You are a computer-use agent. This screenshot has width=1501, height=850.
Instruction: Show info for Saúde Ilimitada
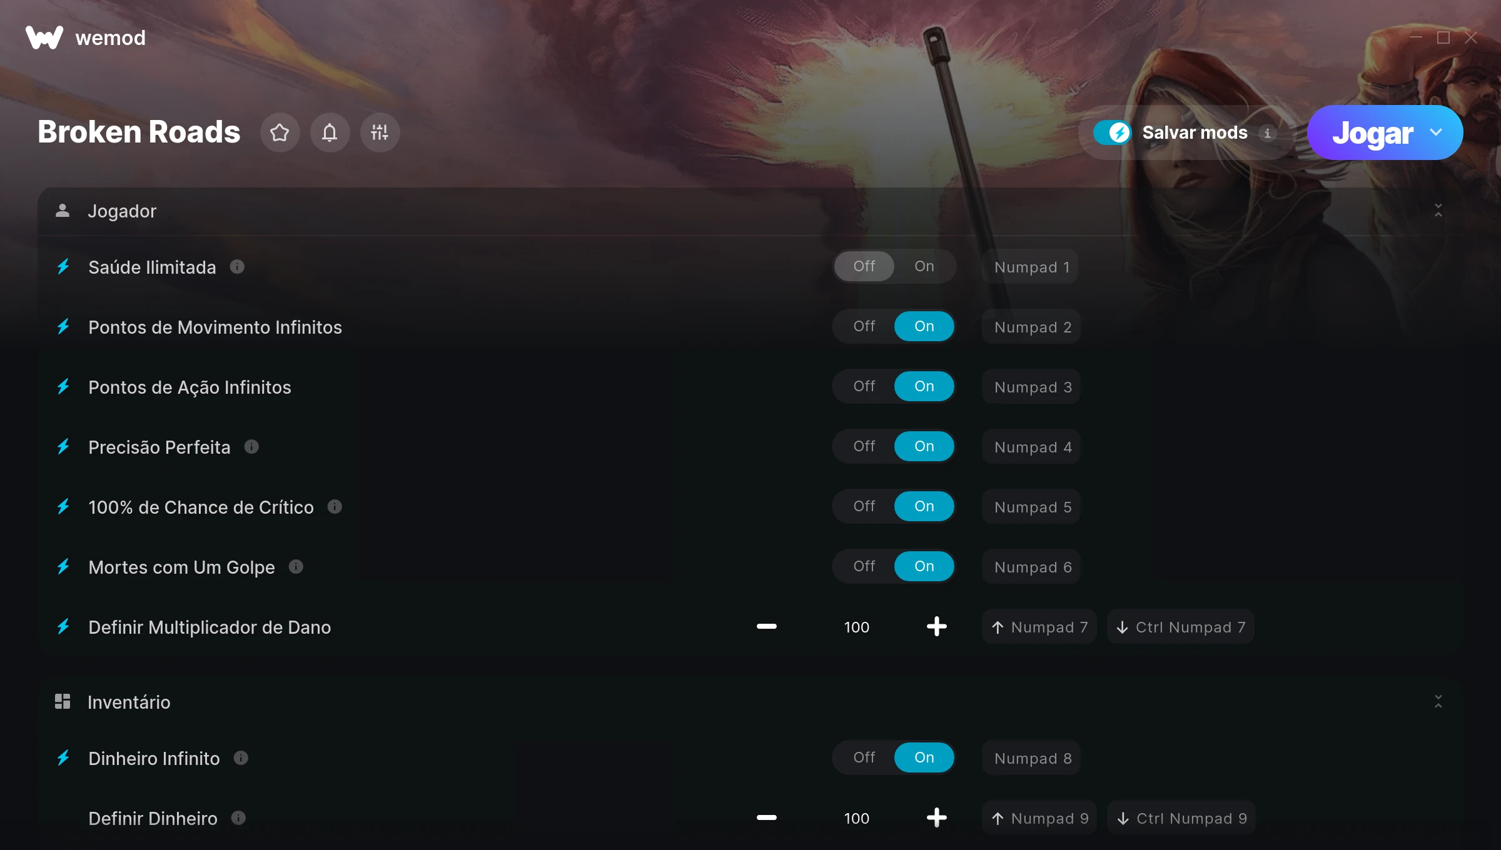click(237, 267)
